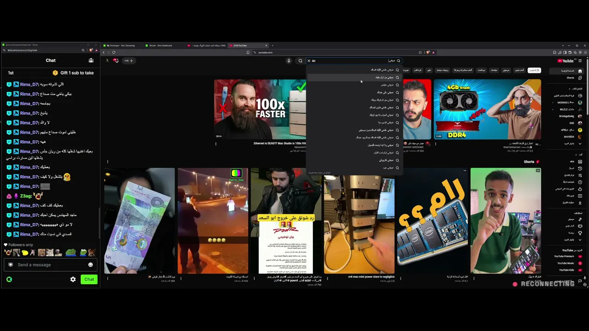589x331 pixels.
Task: Send message with green Chat button
Action: coord(89,279)
